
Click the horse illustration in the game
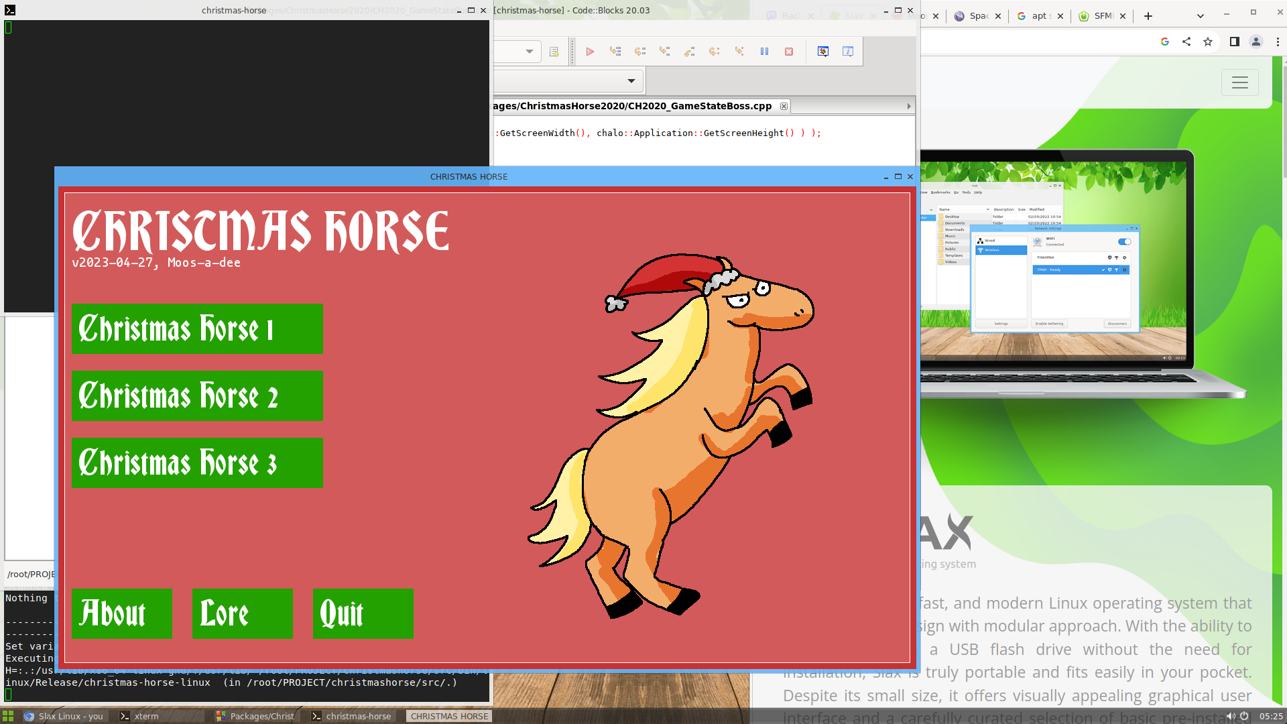click(x=672, y=434)
